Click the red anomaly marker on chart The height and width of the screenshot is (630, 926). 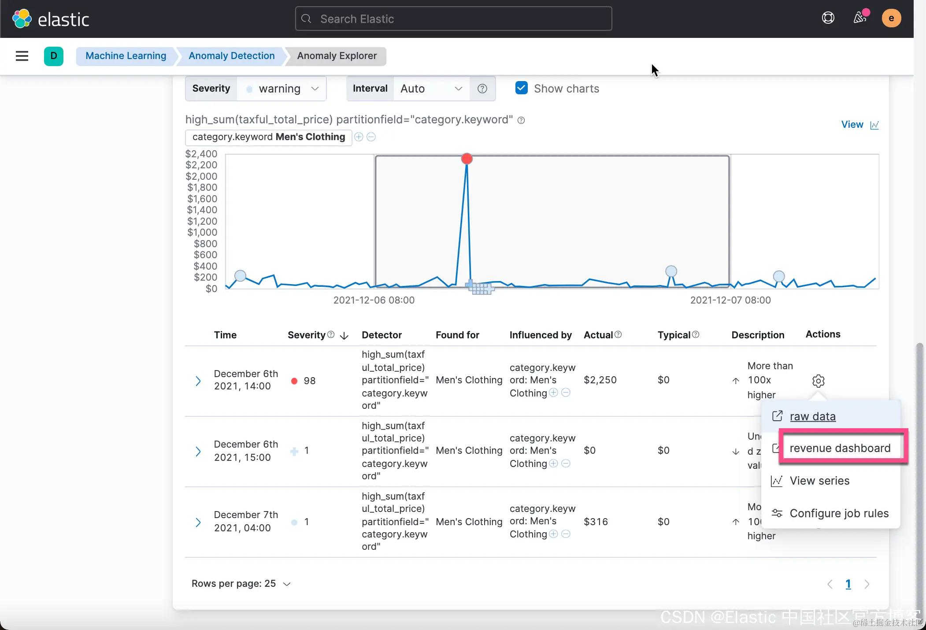(x=467, y=159)
